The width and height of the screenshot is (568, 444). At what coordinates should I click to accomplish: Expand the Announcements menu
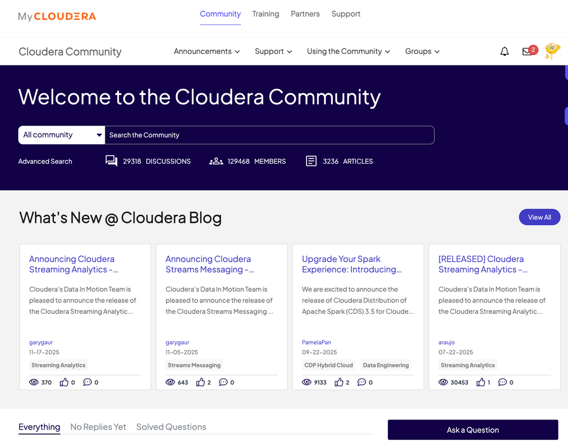click(x=206, y=51)
